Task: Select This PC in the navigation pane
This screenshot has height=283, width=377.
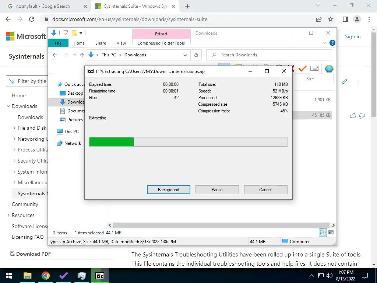Action: 68,132
